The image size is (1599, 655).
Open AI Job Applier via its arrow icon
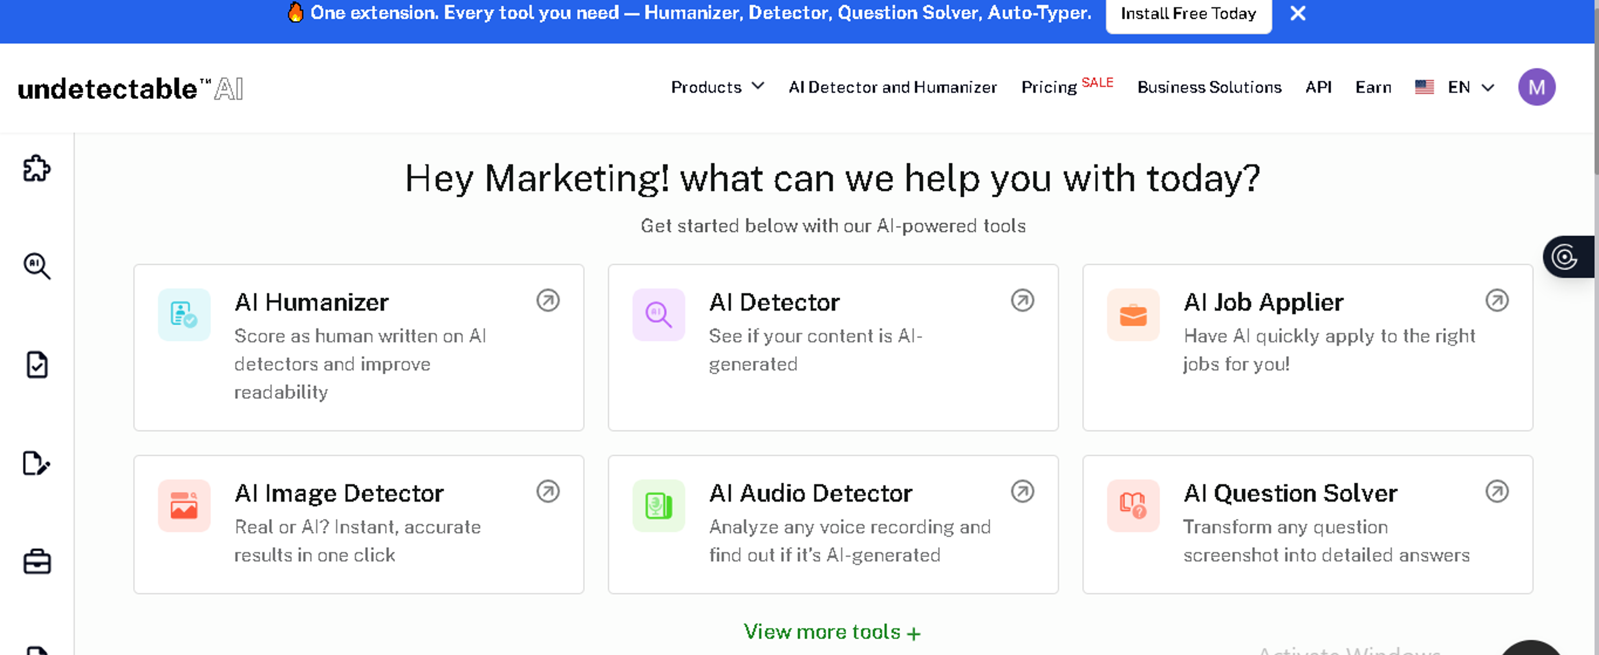click(1497, 301)
